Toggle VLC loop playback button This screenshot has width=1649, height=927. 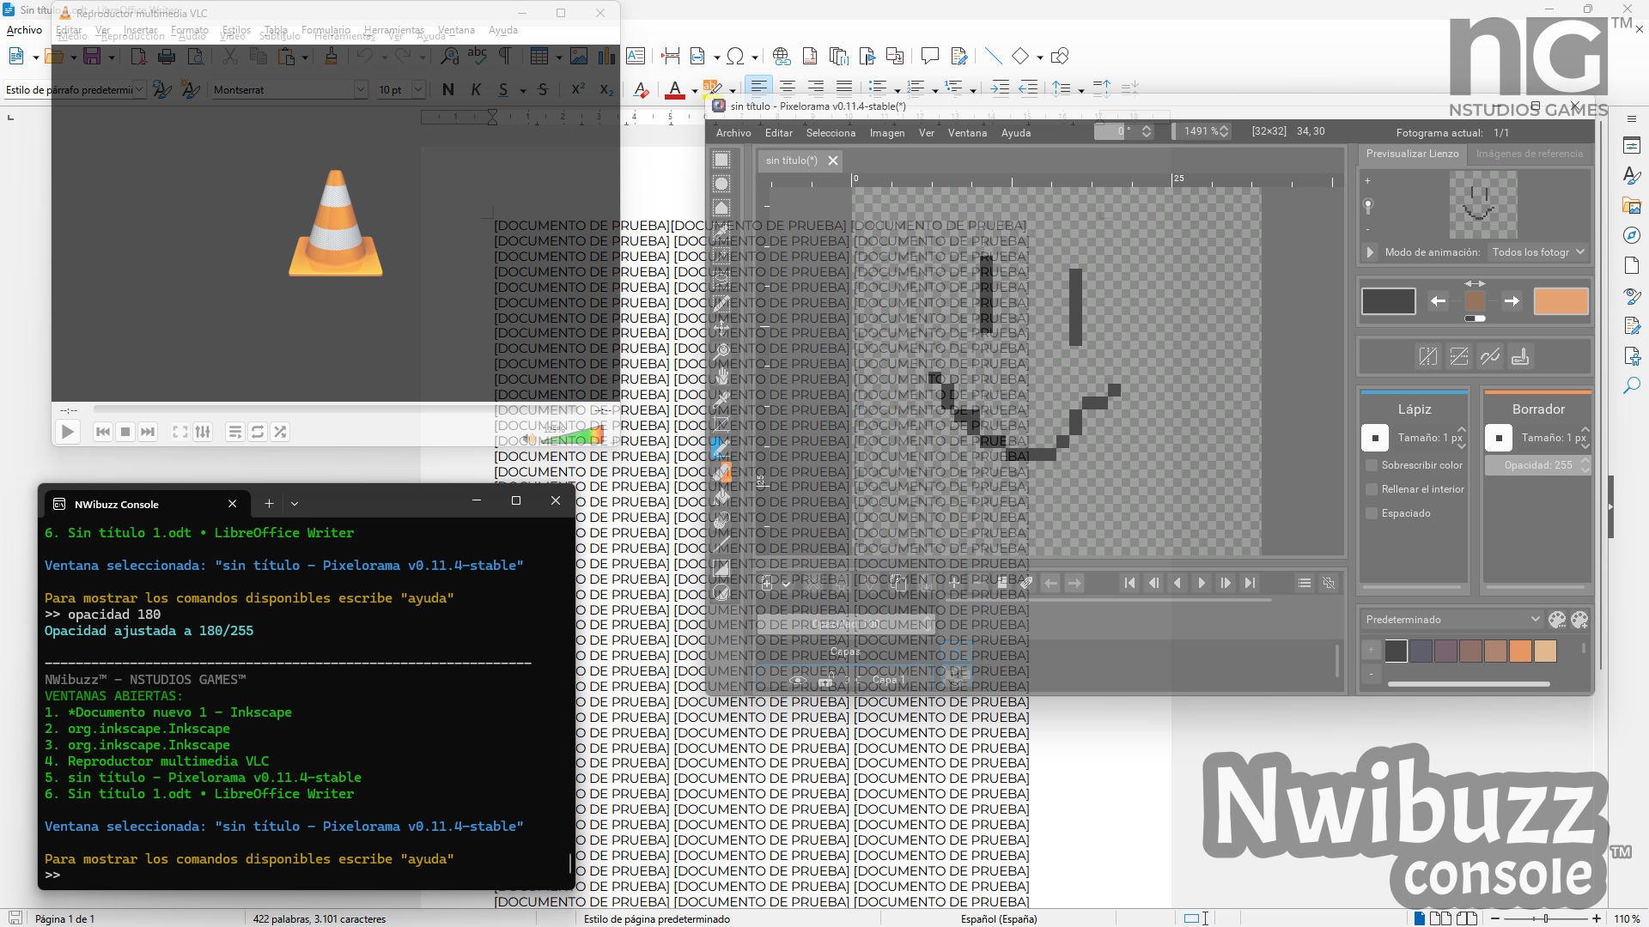tap(258, 432)
